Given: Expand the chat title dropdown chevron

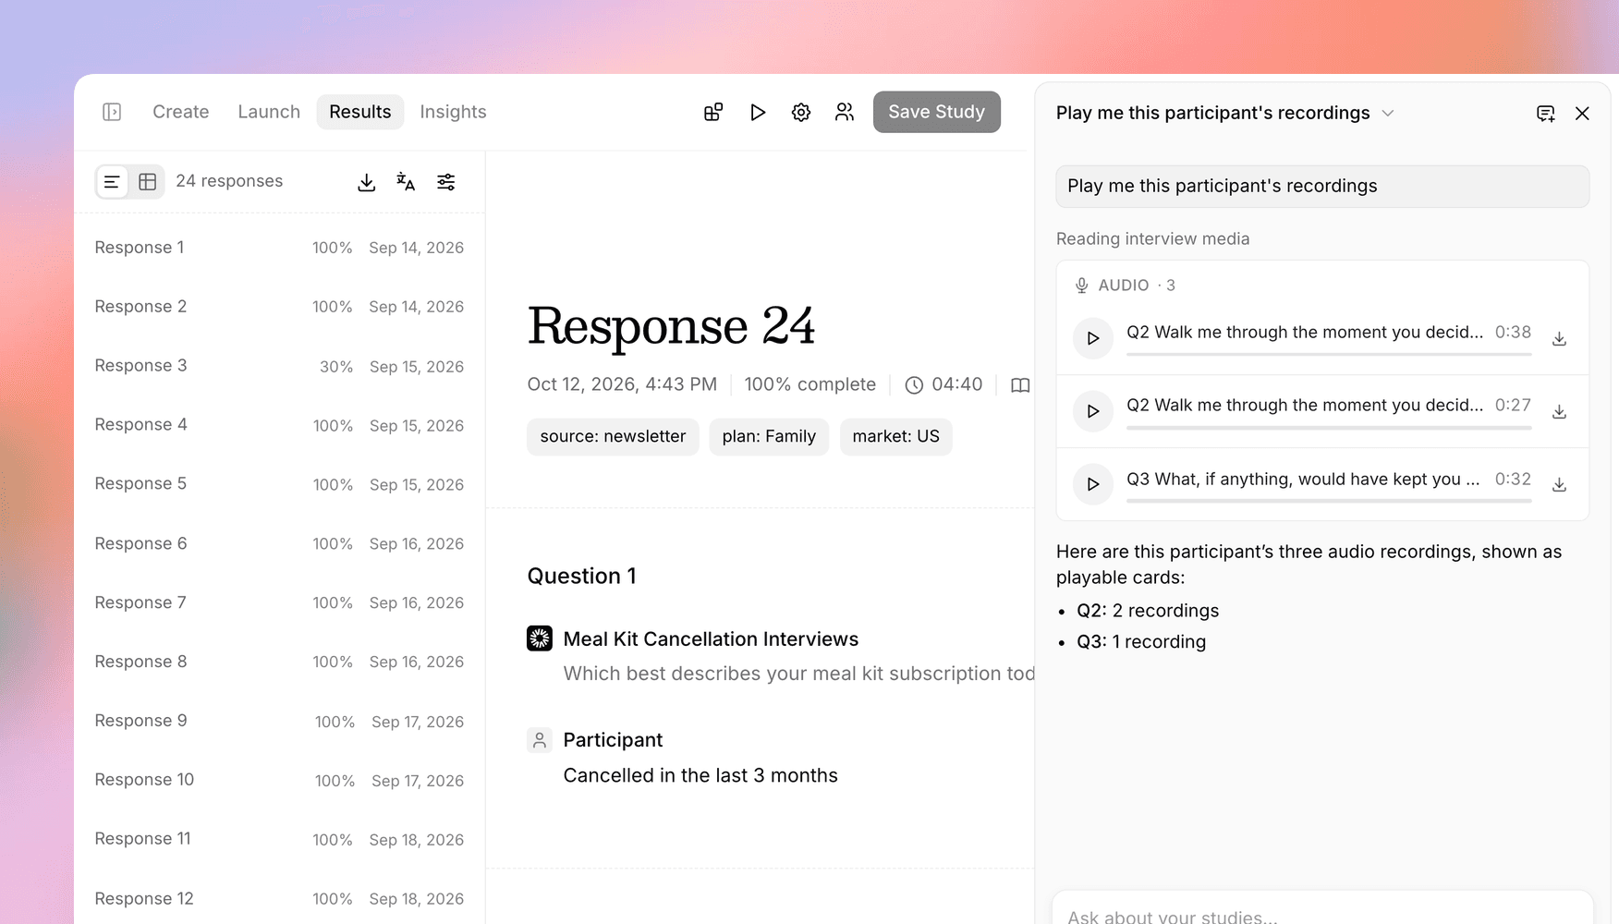Looking at the screenshot, I should (1388, 113).
